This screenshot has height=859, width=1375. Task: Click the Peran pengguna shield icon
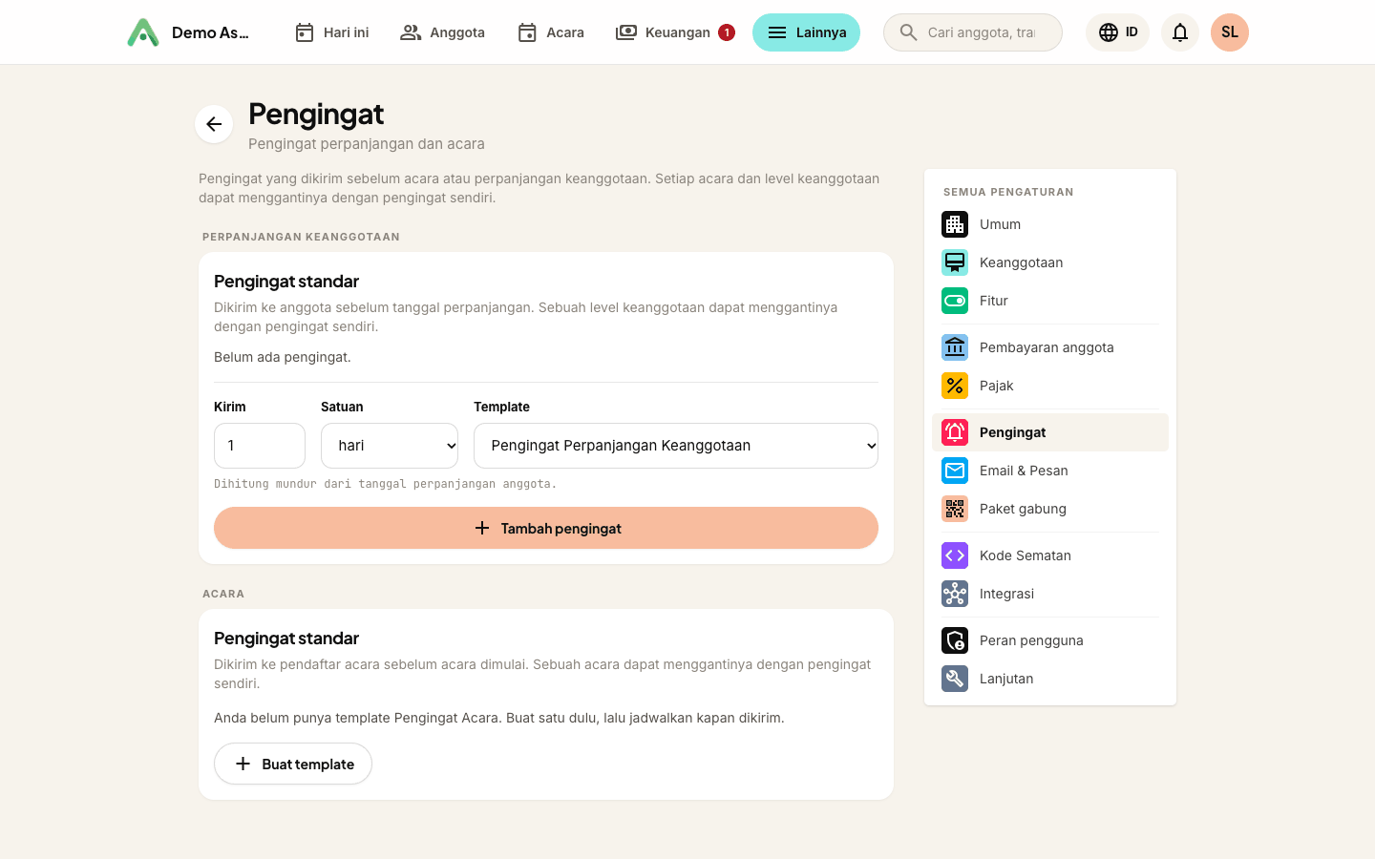pyautogui.click(x=955, y=640)
